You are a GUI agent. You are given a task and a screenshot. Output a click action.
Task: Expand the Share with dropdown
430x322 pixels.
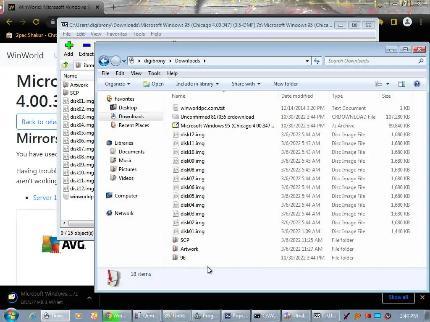click(x=246, y=84)
